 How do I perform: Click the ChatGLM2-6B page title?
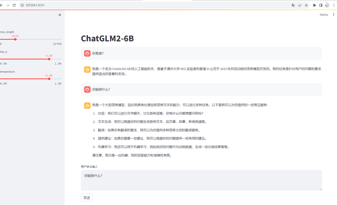pos(107,39)
